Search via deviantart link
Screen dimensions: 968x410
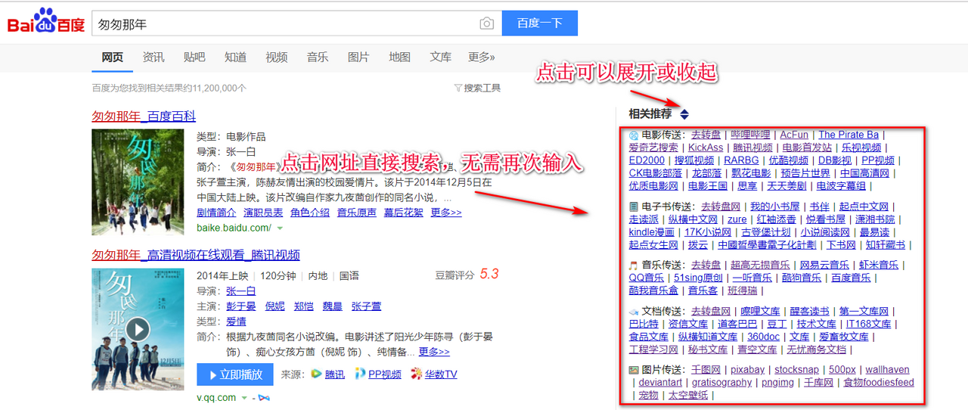pos(660,383)
